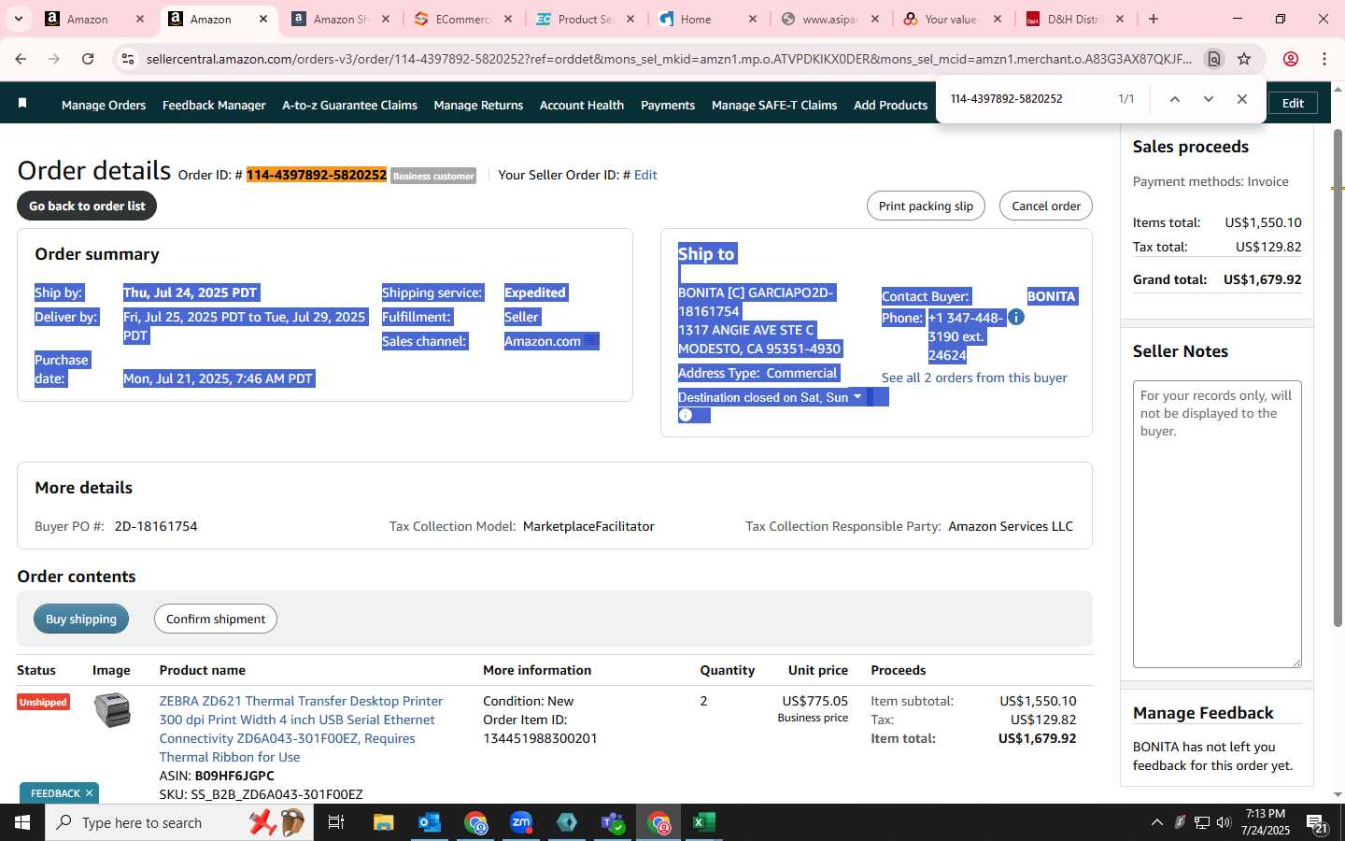This screenshot has height=841, width=1345.
Task: Click the phone number info icon
Action: tap(1016, 318)
